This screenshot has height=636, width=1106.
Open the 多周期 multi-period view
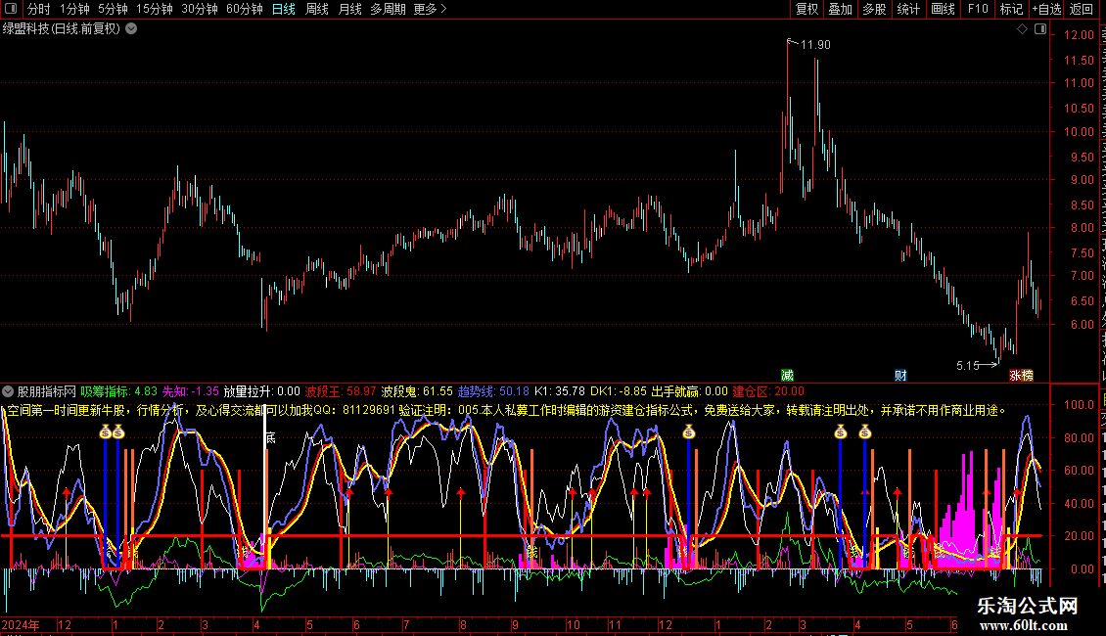tap(388, 9)
